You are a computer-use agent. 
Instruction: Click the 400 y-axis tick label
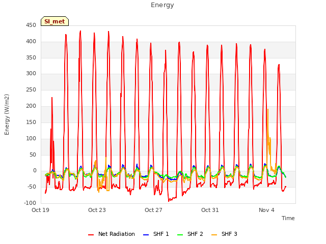[x=31, y=42]
